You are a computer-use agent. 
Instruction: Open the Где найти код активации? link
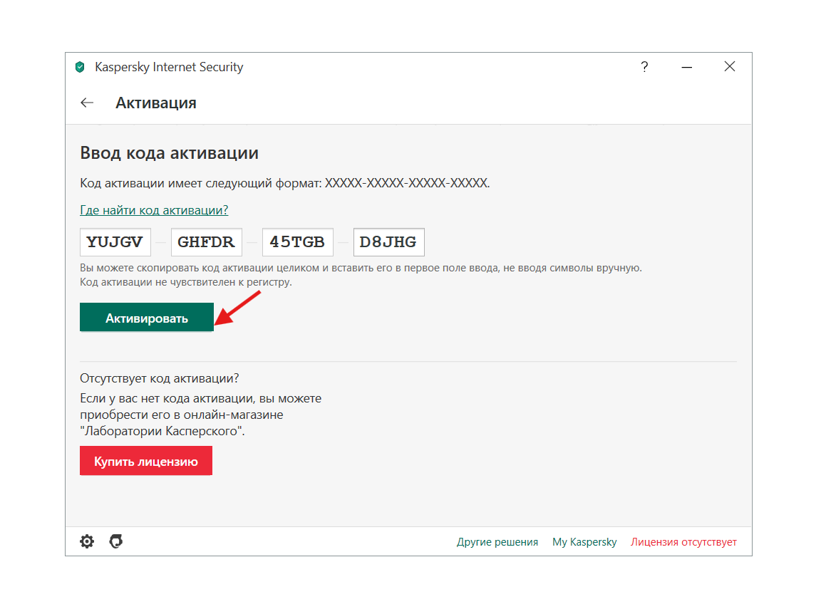coord(154,210)
